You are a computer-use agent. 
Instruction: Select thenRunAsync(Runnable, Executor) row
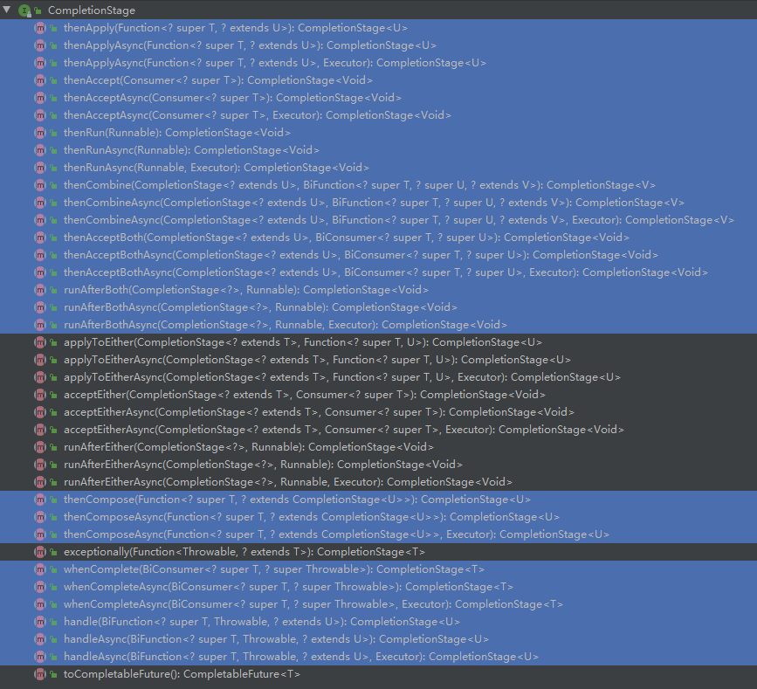[217, 168]
